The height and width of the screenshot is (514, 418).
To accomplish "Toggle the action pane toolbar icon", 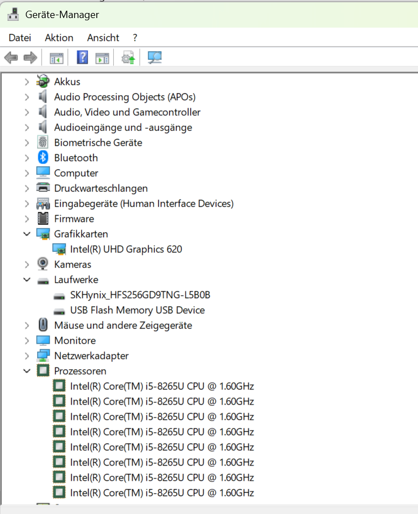I will coord(102,58).
